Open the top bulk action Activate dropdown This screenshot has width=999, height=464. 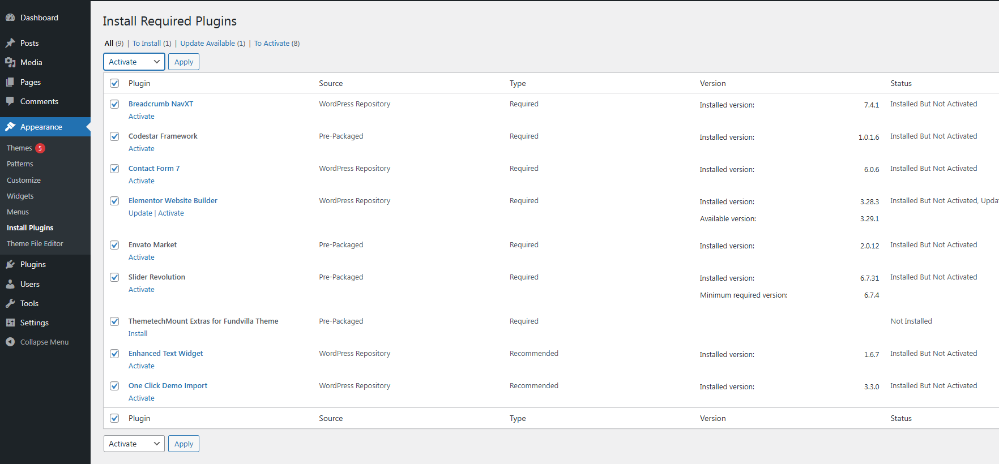[134, 62]
